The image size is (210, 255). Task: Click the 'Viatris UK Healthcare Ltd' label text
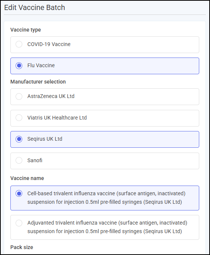click(57, 118)
